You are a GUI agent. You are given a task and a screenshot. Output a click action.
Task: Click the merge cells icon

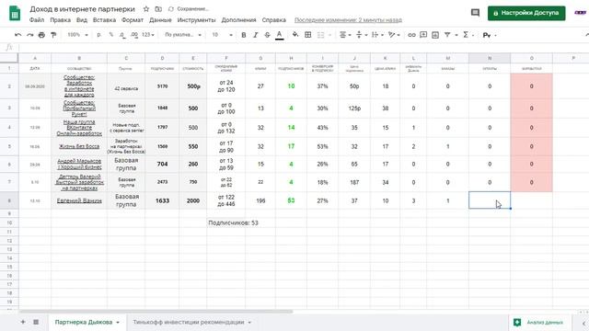click(320, 35)
